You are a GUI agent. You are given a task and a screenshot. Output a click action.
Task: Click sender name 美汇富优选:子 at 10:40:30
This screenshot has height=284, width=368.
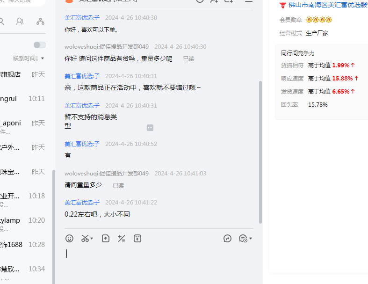[x=82, y=18]
